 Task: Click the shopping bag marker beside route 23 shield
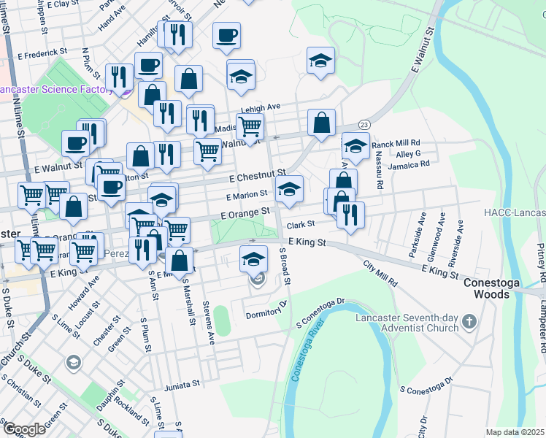click(322, 122)
